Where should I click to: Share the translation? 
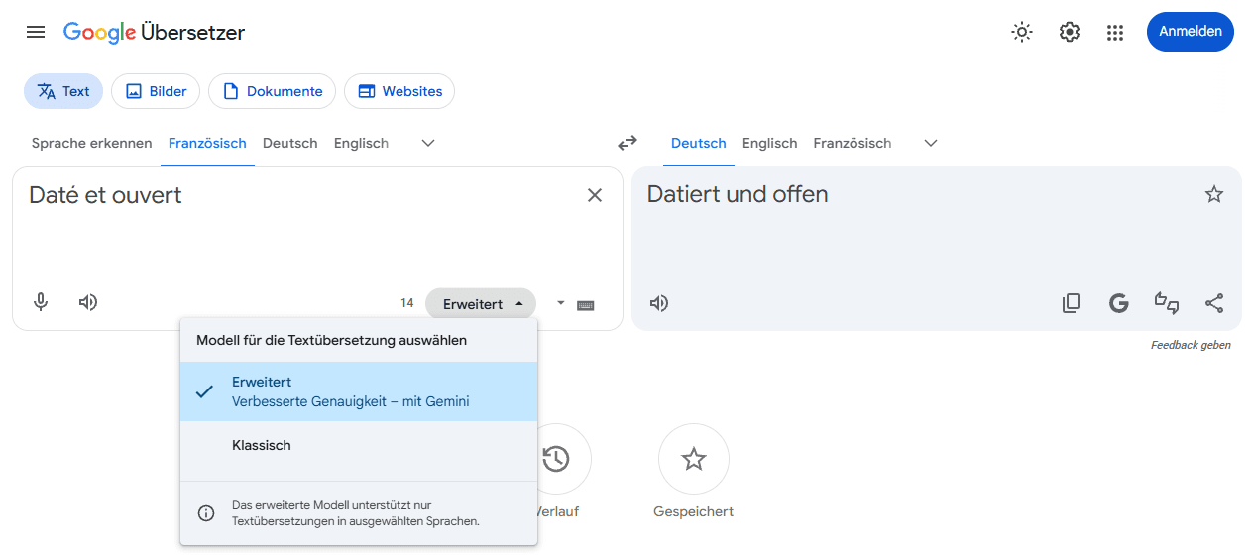(1214, 303)
